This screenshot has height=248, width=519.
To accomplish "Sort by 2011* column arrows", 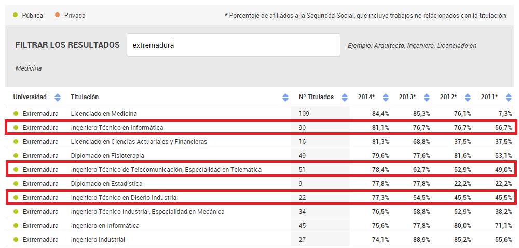I will coord(509,97).
